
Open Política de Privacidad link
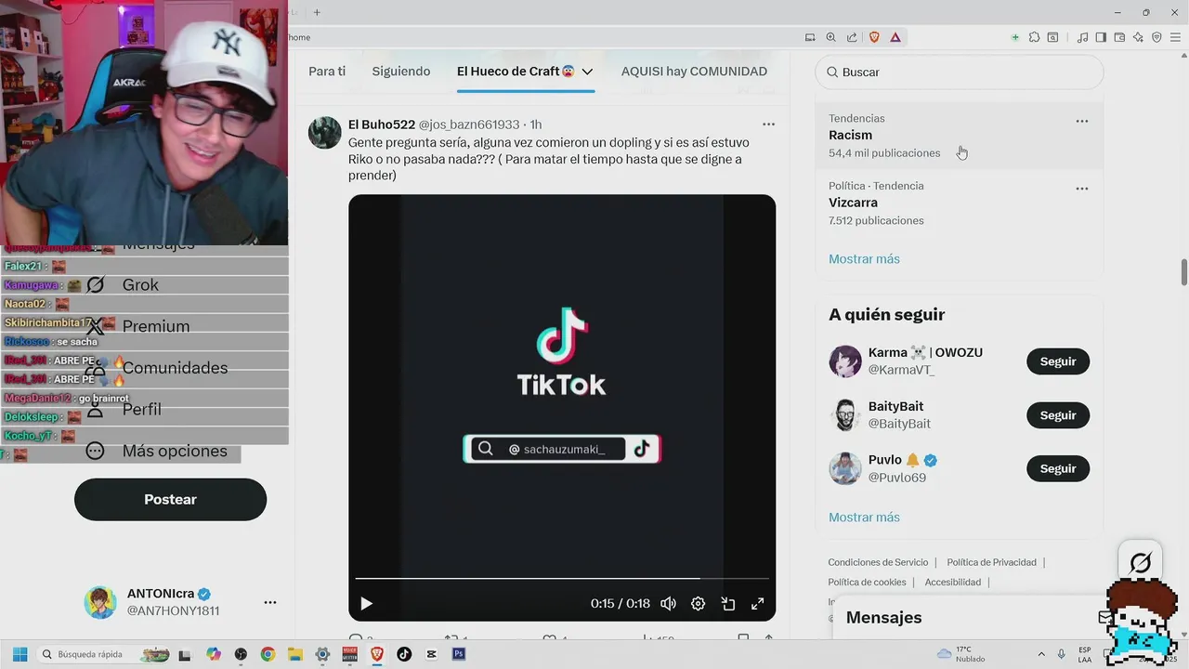tap(991, 562)
